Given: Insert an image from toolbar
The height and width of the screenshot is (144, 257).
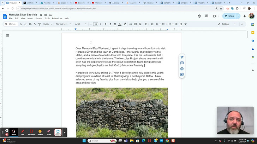Looking at the screenshot, I should click(x=140, y=24).
